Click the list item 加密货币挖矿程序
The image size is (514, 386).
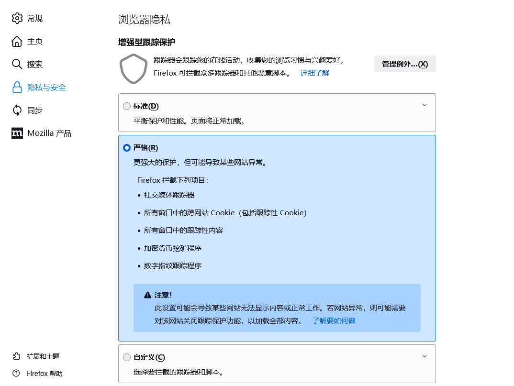pos(173,248)
